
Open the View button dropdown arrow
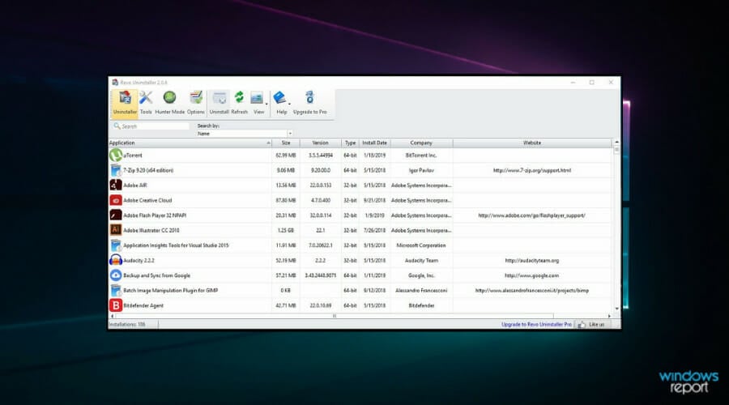click(266, 104)
